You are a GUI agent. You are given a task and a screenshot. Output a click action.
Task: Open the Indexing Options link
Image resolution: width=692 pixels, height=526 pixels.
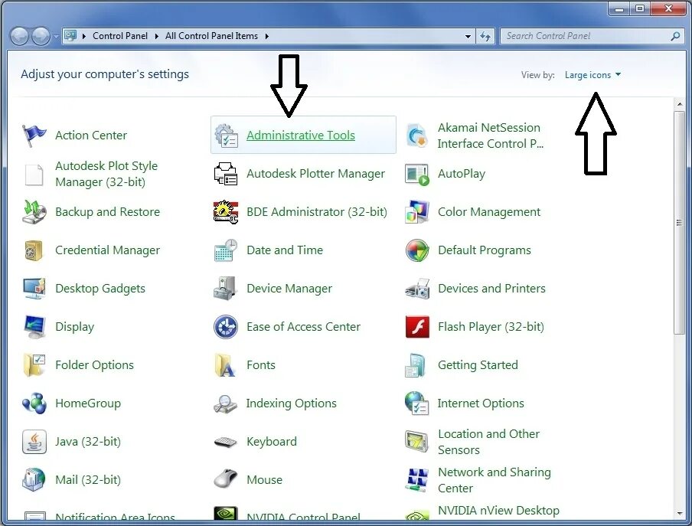pyautogui.click(x=292, y=403)
